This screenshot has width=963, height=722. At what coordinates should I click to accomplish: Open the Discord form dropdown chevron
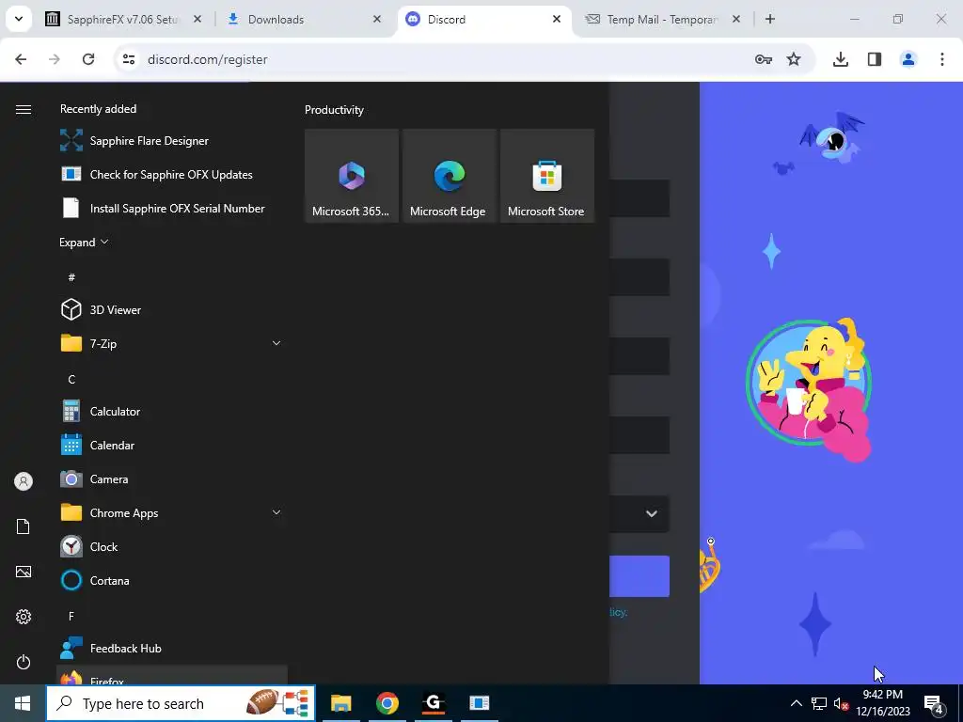tap(652, 514)
